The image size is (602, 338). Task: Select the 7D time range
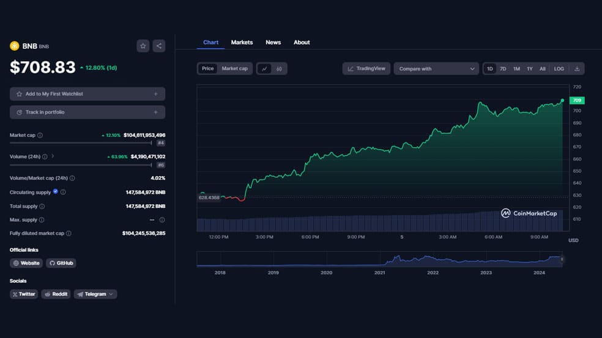pos(503,68)
